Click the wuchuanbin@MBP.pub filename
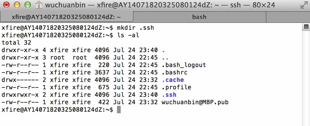Image resolution: width=310 pixels, height=126 pixels. (195, 102)
